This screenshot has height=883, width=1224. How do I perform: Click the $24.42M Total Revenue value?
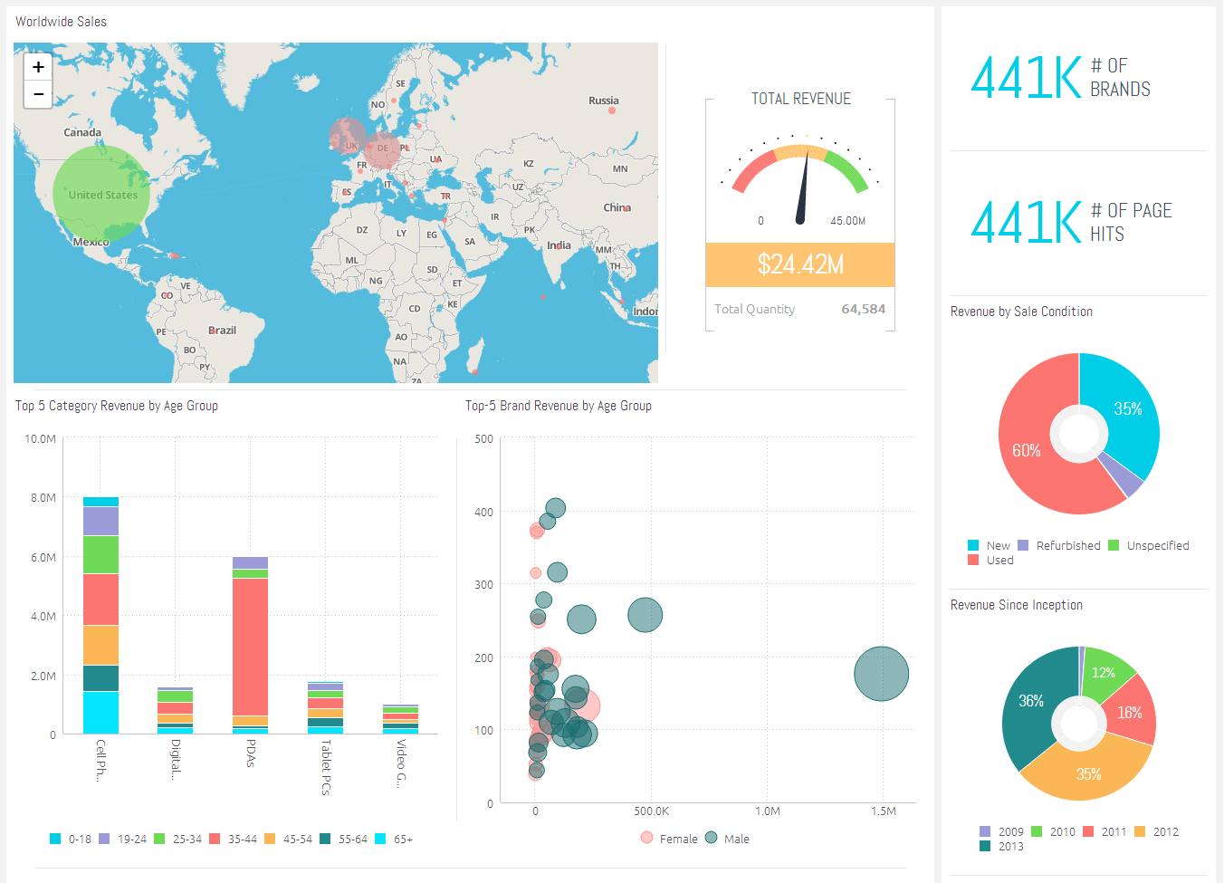pos(799,264)
